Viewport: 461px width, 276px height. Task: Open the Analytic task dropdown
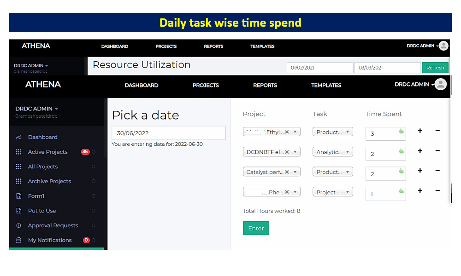[x=333, y=152]
